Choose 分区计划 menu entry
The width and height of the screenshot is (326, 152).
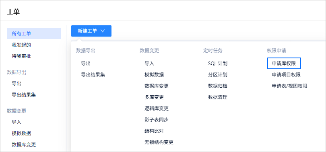click(x=218, y=75)
